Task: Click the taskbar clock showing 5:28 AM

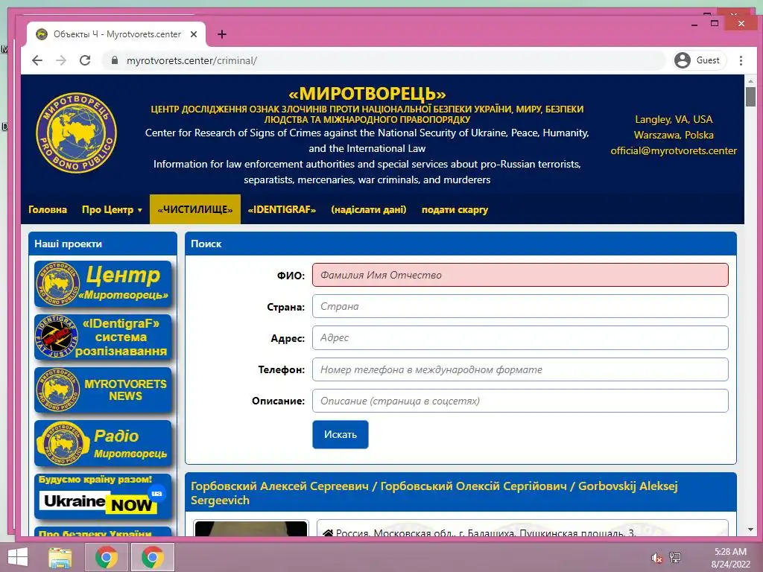Action: (730, 558)
